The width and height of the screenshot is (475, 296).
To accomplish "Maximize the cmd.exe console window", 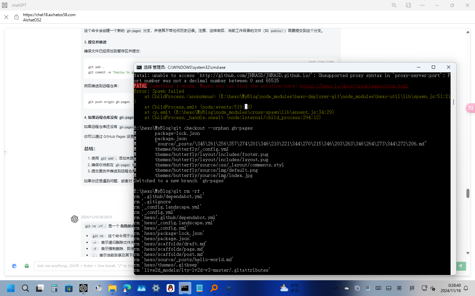I will (x=433, y=67).
